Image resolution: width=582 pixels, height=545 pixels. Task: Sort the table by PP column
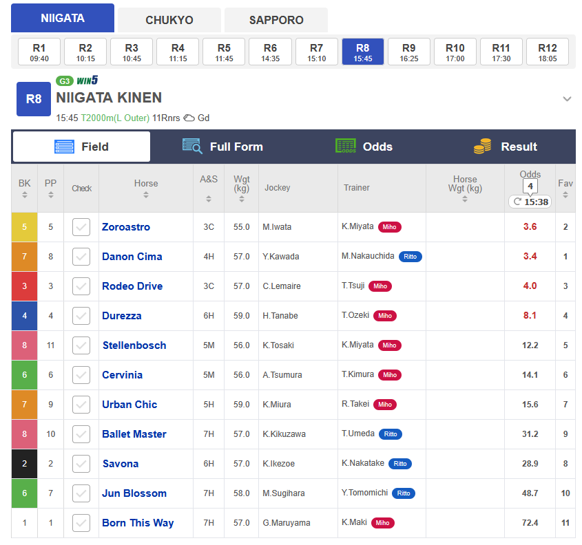click(51, 195)
